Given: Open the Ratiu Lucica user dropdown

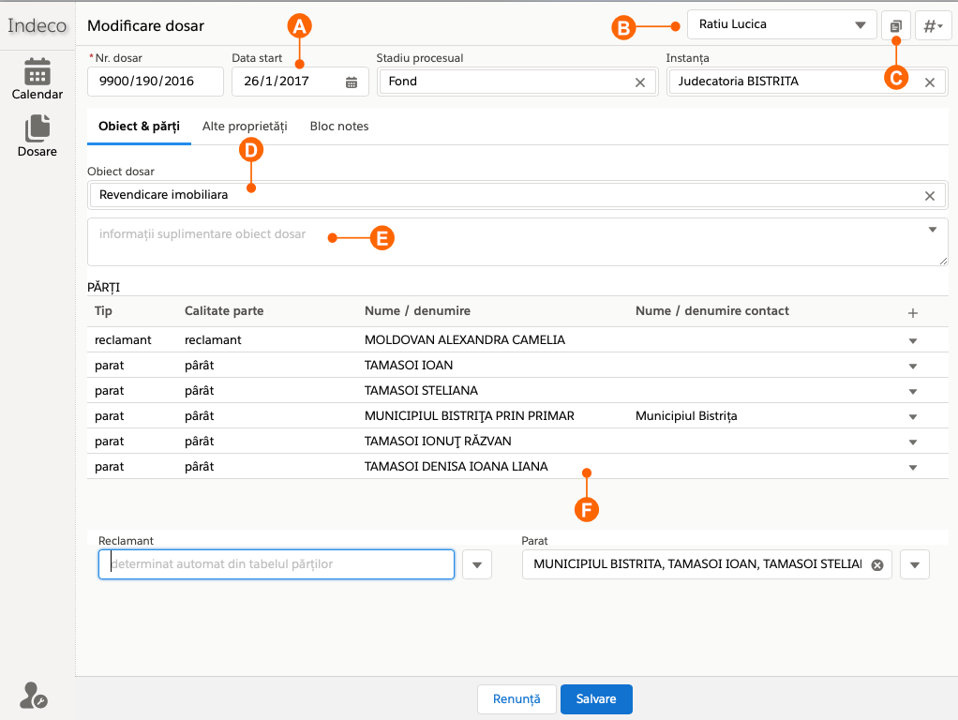Looking at the screenshot, I should click(x=782, y=25).
